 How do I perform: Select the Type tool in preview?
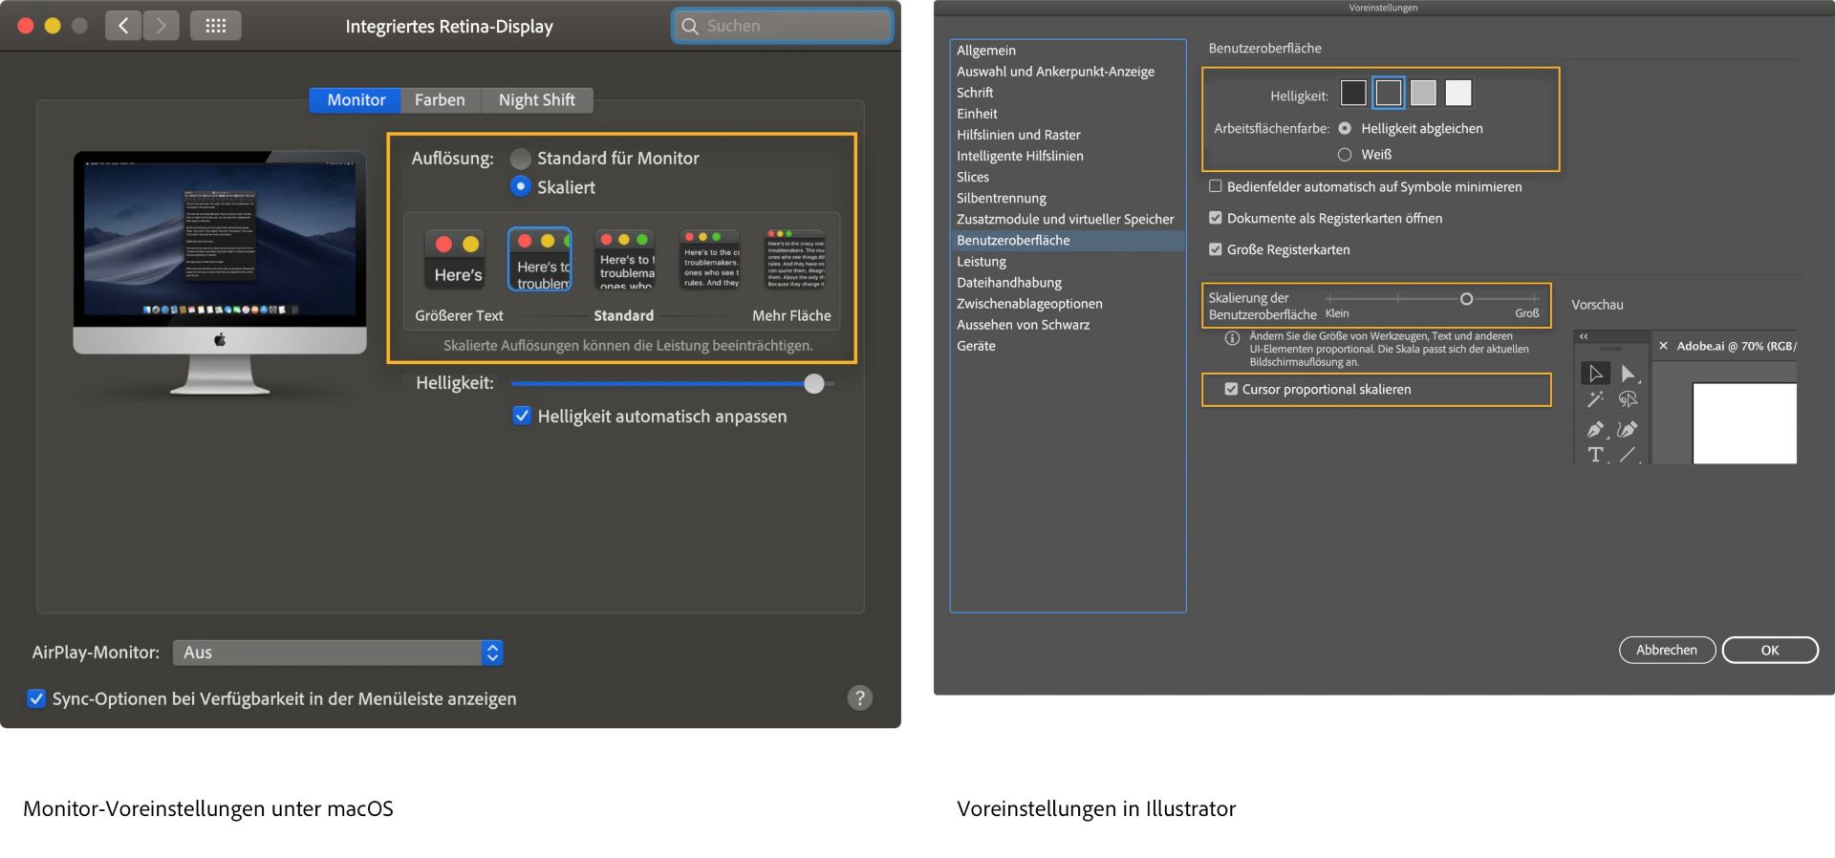pyautogui.click(x=1595, y=455)
